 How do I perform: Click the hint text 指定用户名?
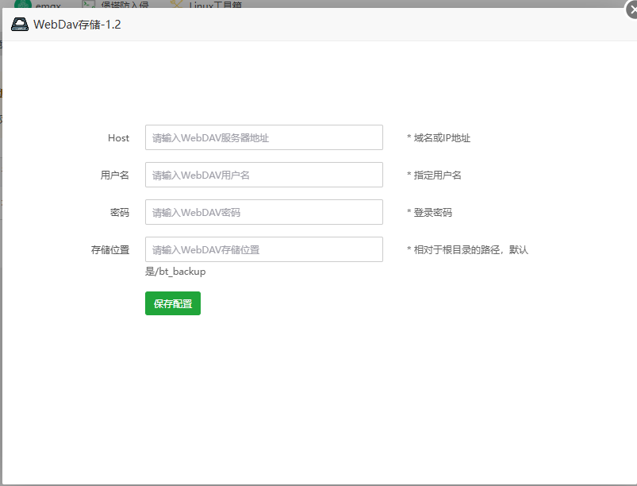coord(438,175)
